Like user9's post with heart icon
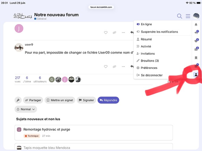Viewport: 202px width, 151px height. pos(106,66)
